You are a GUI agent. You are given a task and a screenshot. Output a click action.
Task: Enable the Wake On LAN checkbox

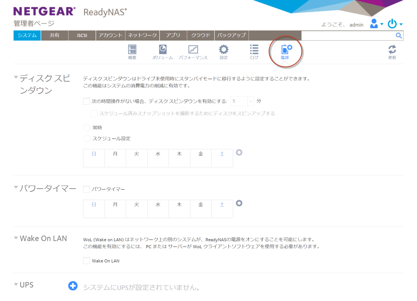(86, 261)
